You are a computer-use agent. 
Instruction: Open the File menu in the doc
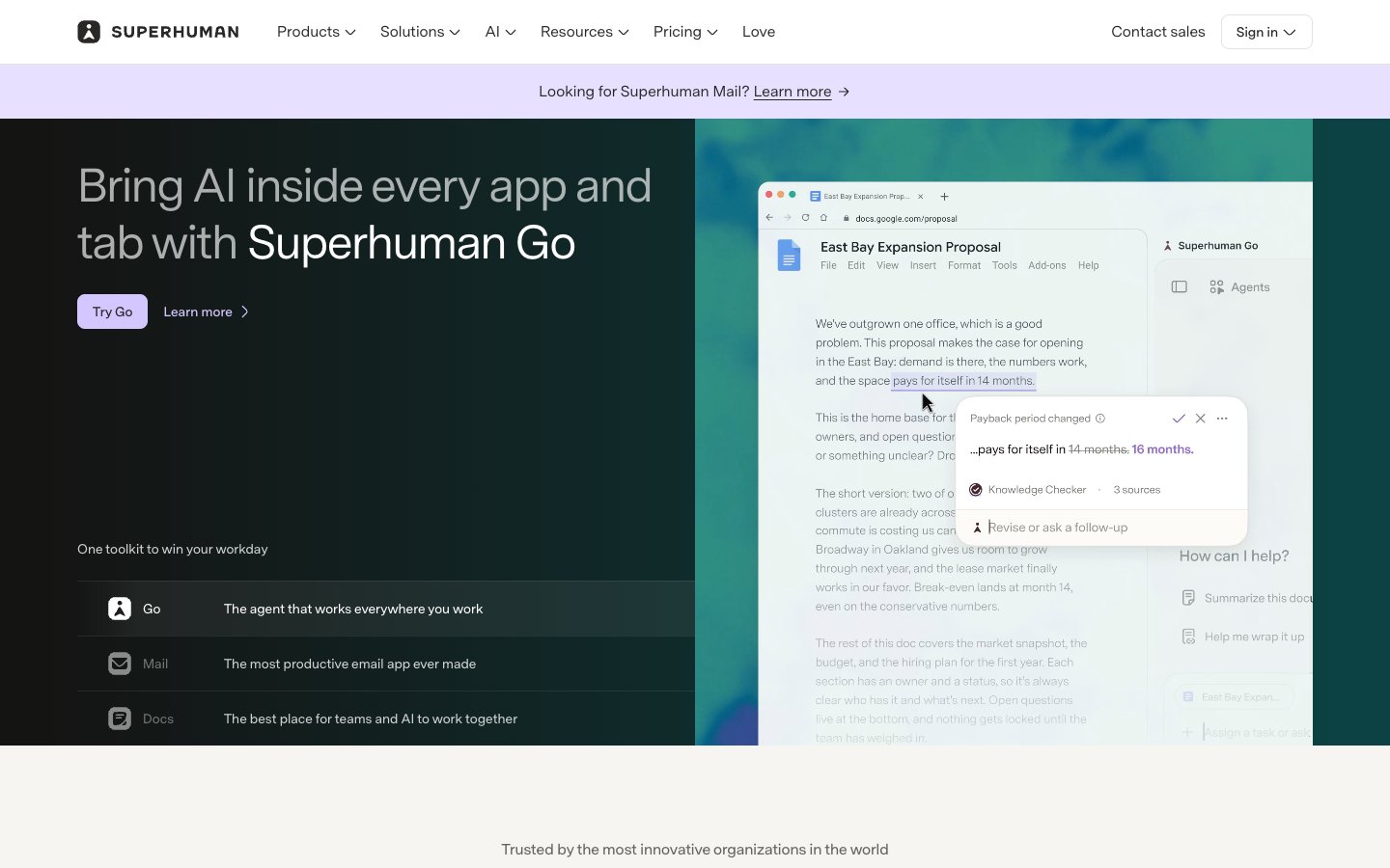[x=828, y=265]
